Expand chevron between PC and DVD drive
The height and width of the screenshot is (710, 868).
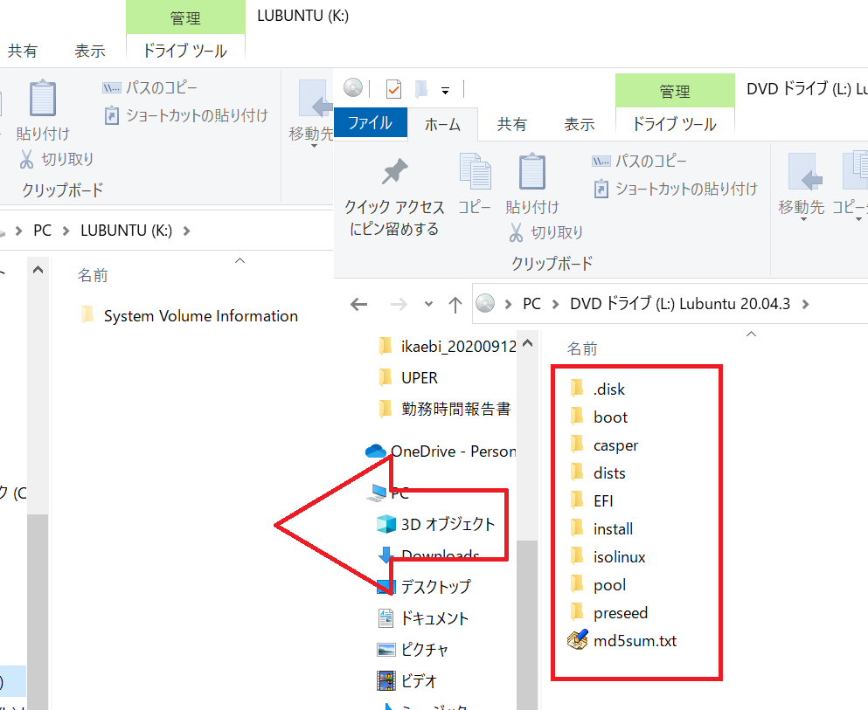coord(555,304)
